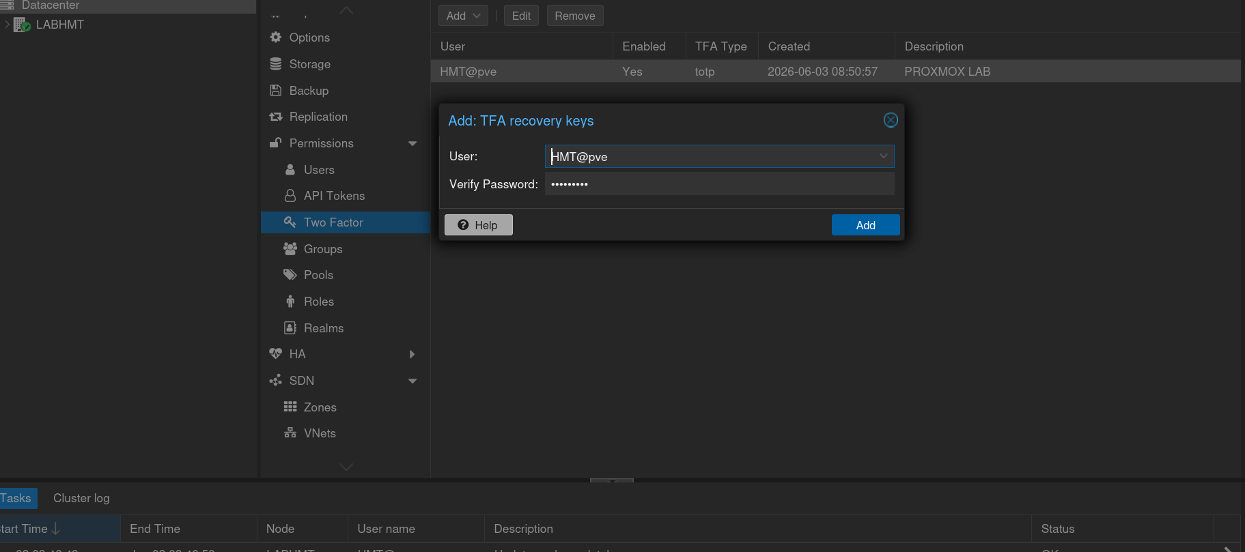Click the blue Add button in dialog
Image resolution: width=1245 pixels, height=552 pixels.
(865, 225)
